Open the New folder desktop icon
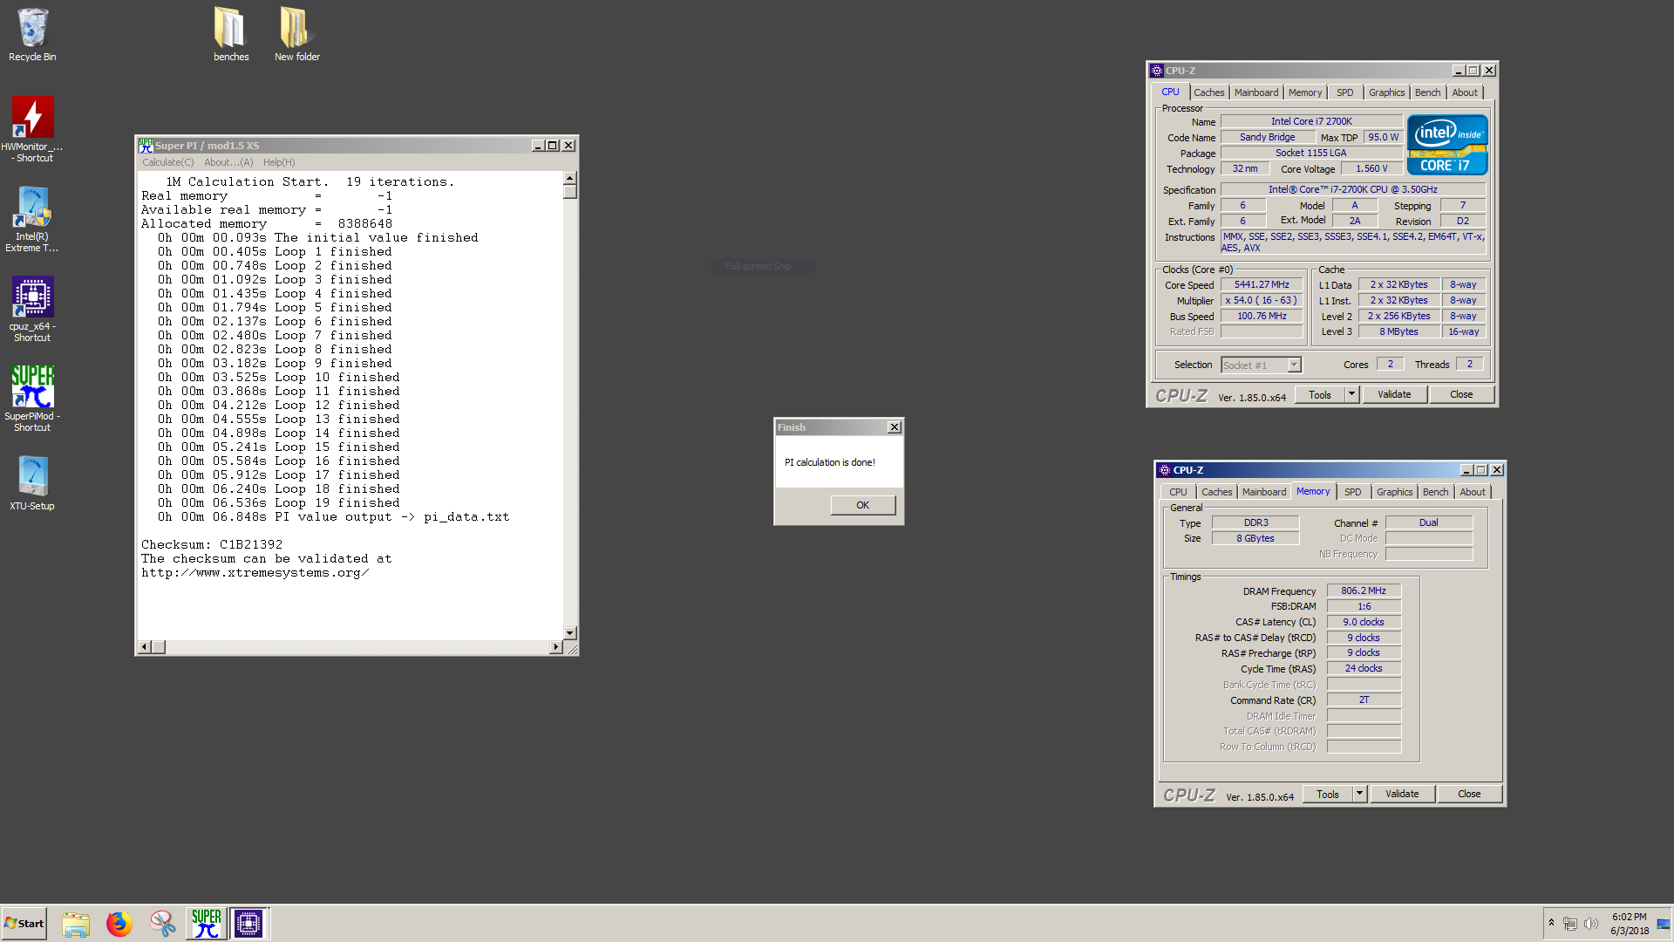 coord(297,35)
